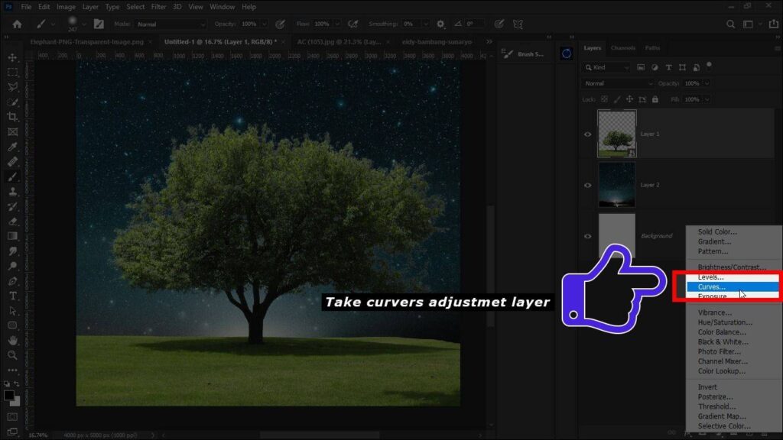Toggle lock position
783x440 pixels.
pyautogui.click(x=630, y=99)
